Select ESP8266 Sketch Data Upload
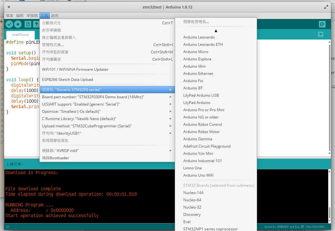This screenshot has height=231, width=335. click(x=107, y=79)
